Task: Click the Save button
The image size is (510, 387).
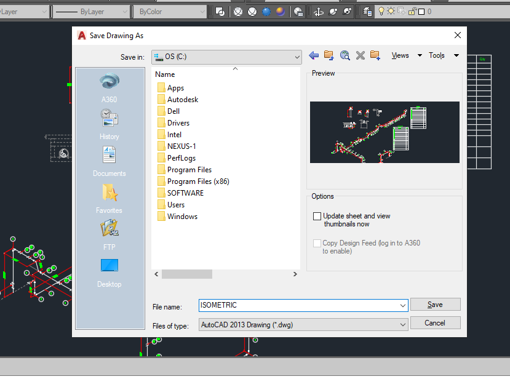Action: [x=435, y=304]
